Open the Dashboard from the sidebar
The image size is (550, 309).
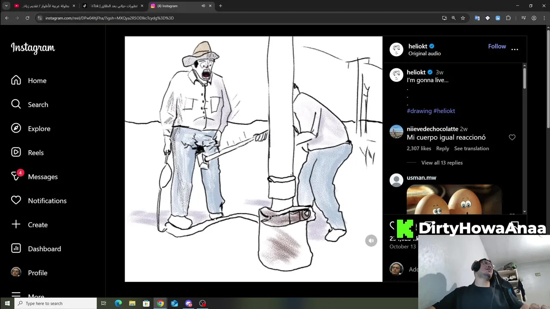click(x=36, y=249)
